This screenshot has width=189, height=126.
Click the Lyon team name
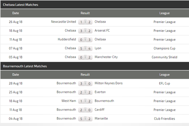(x=98, y=48)
